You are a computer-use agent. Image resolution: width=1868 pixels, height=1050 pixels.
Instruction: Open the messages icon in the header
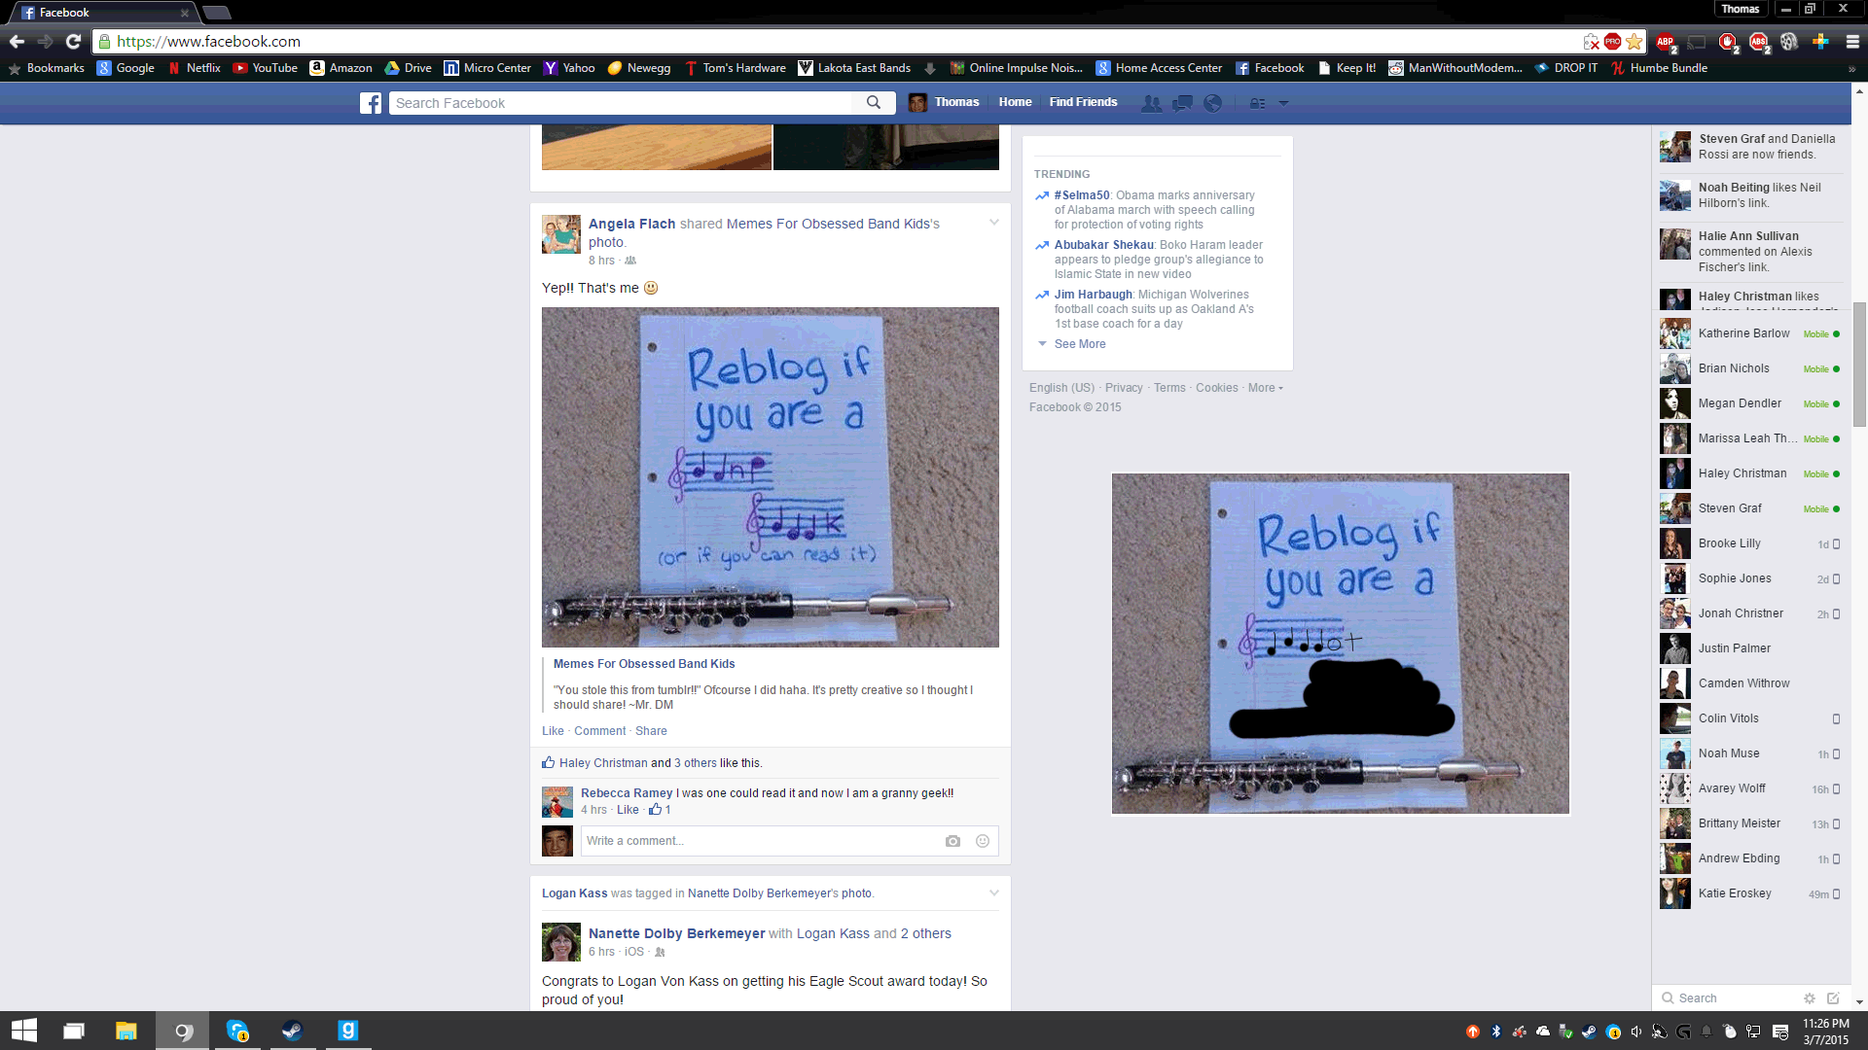[x=1182, y=103]
